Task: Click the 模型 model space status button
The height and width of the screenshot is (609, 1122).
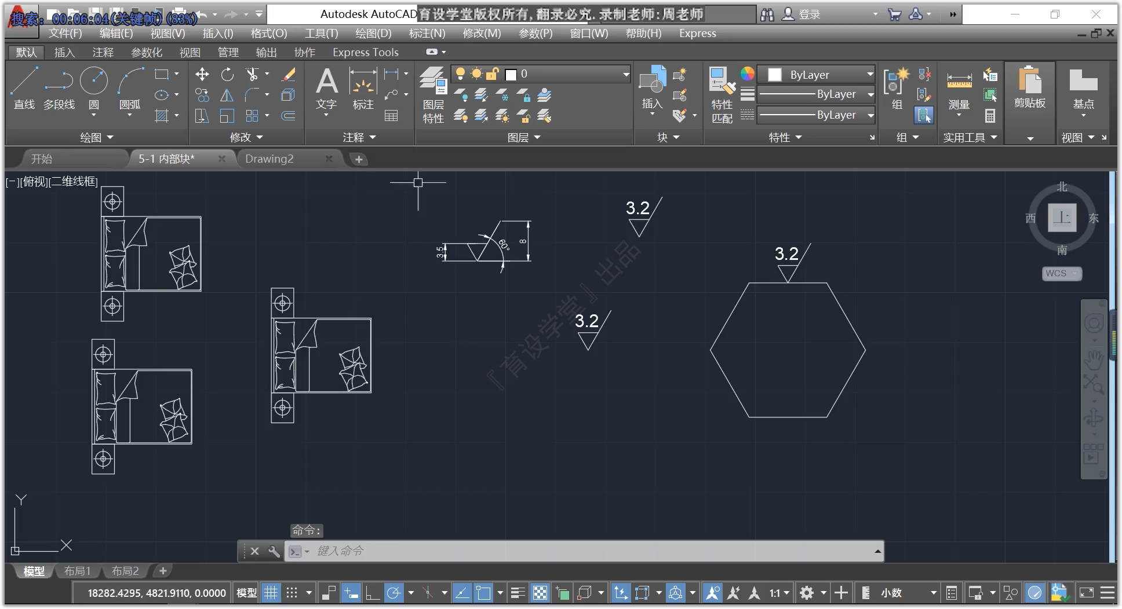Action: pyautogui.click(x=246, y=593)
